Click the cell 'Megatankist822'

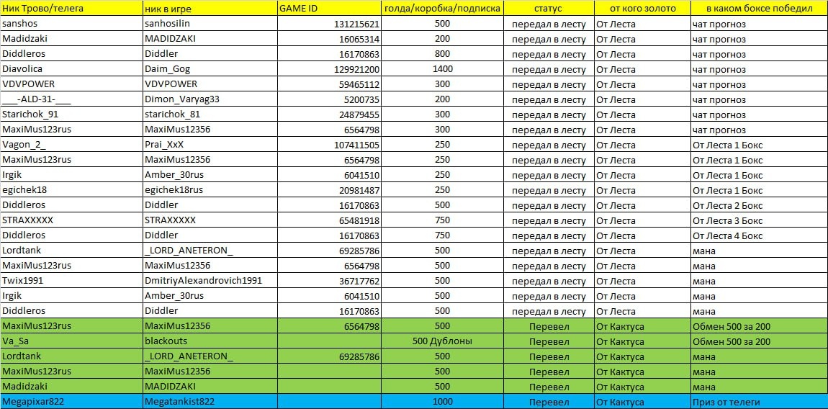tap(210, 402)
